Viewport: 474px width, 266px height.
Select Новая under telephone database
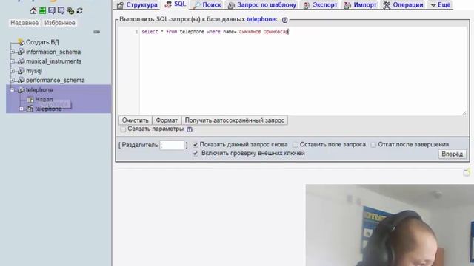pyautogui.click(x=44, y=99)
